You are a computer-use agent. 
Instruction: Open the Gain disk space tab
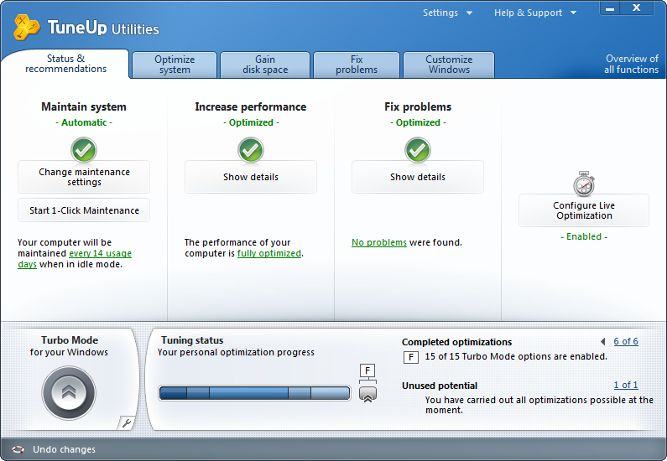tap(265, 65)
